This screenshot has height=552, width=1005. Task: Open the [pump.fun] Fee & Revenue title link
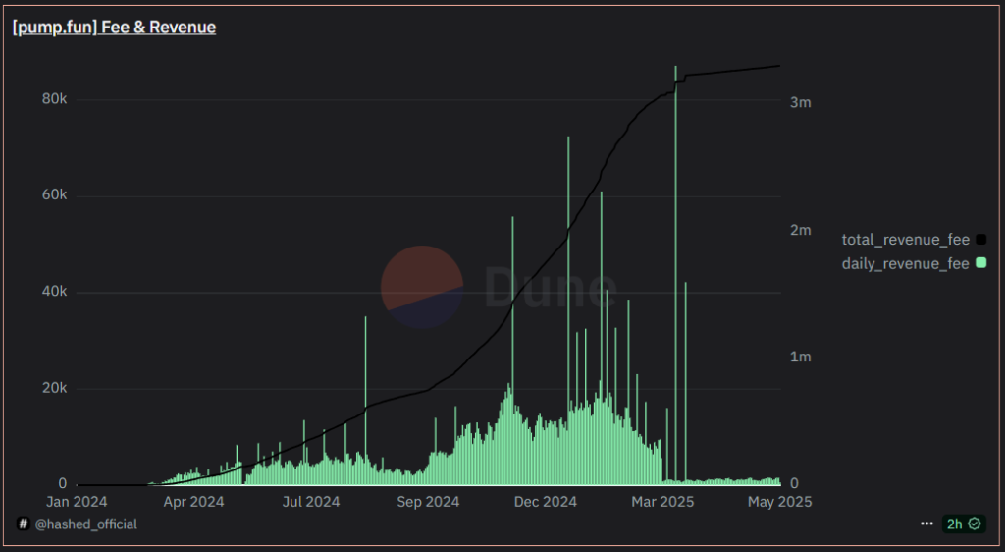114,28
